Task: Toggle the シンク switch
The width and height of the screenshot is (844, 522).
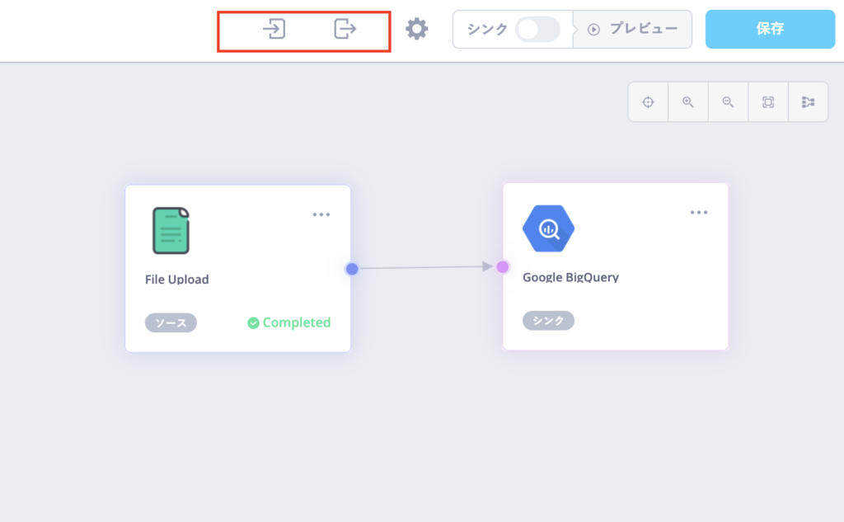Action: click(x=537, y=29)
